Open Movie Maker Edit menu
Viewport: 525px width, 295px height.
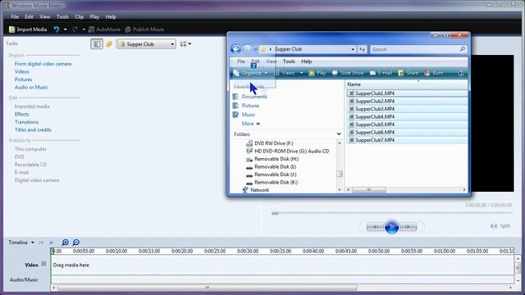pos(29,16)
